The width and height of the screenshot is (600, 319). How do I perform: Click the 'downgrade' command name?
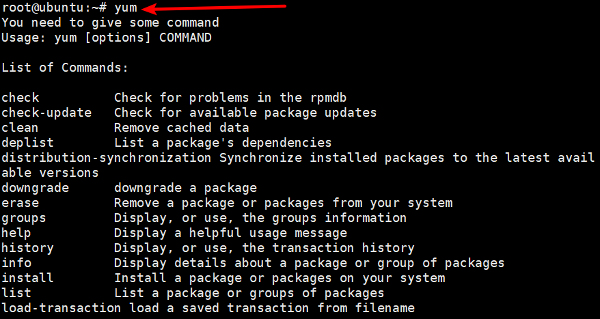pyautogui.click(x=36, y=188)
